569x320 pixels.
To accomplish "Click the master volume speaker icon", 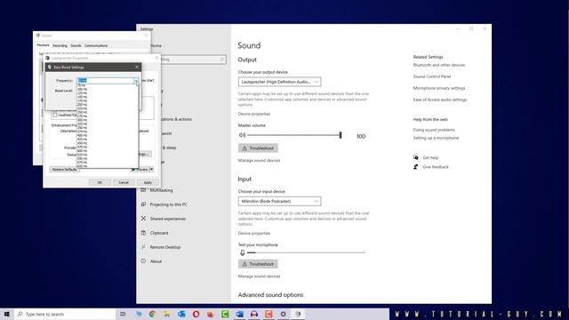I will 242,135.
